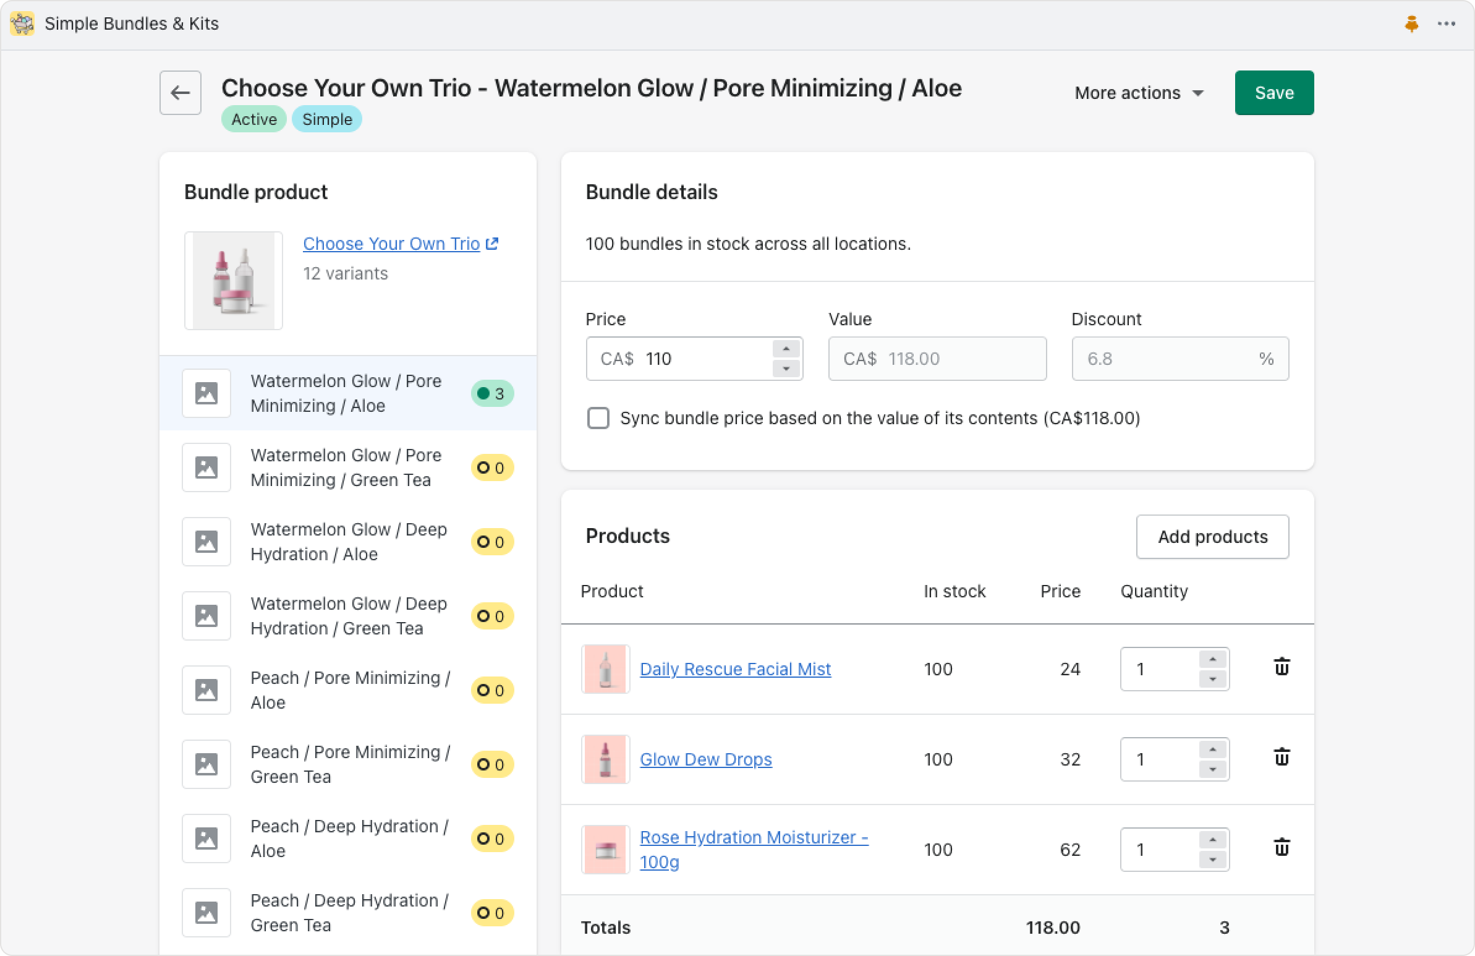Viewport: 1475px width, 956px height.
Task: Select variant Peach / Deep Hydration / Green Tea
Action: point(347,913)
